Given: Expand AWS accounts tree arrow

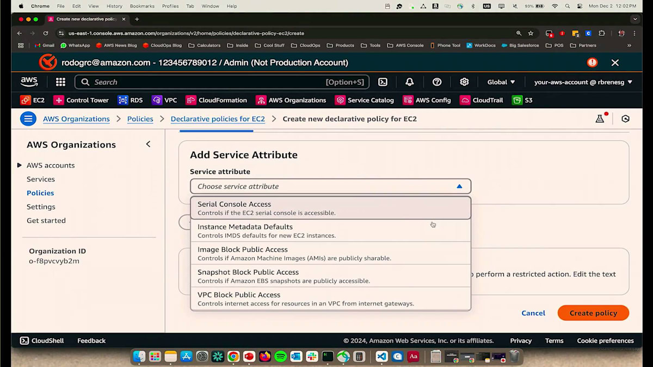Looking at the screenshot, I should click(20, 165).
